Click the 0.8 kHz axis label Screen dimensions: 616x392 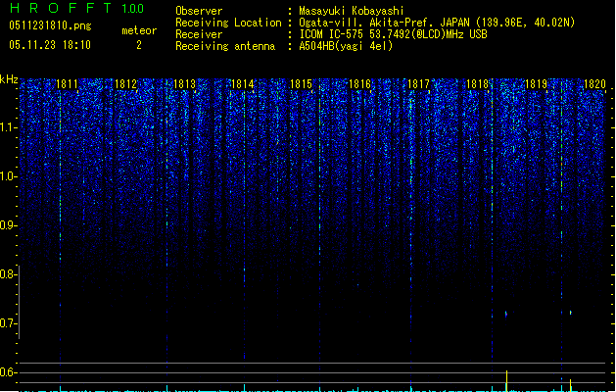8,274
